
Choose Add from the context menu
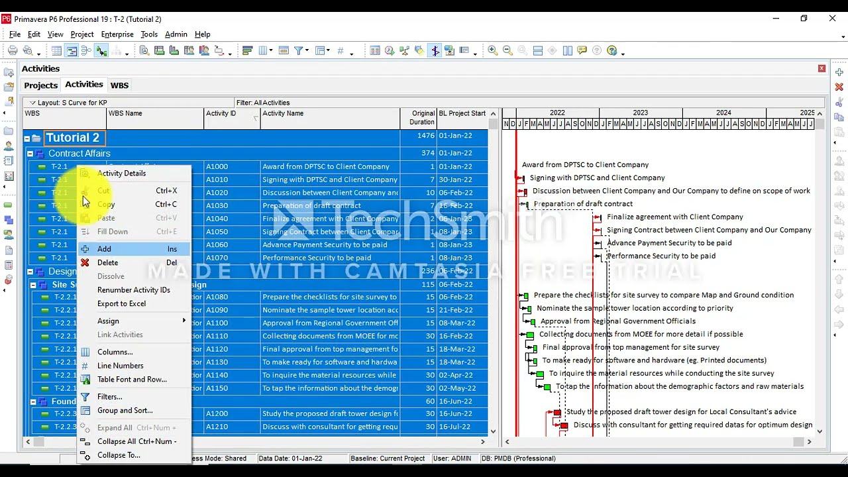133,249
